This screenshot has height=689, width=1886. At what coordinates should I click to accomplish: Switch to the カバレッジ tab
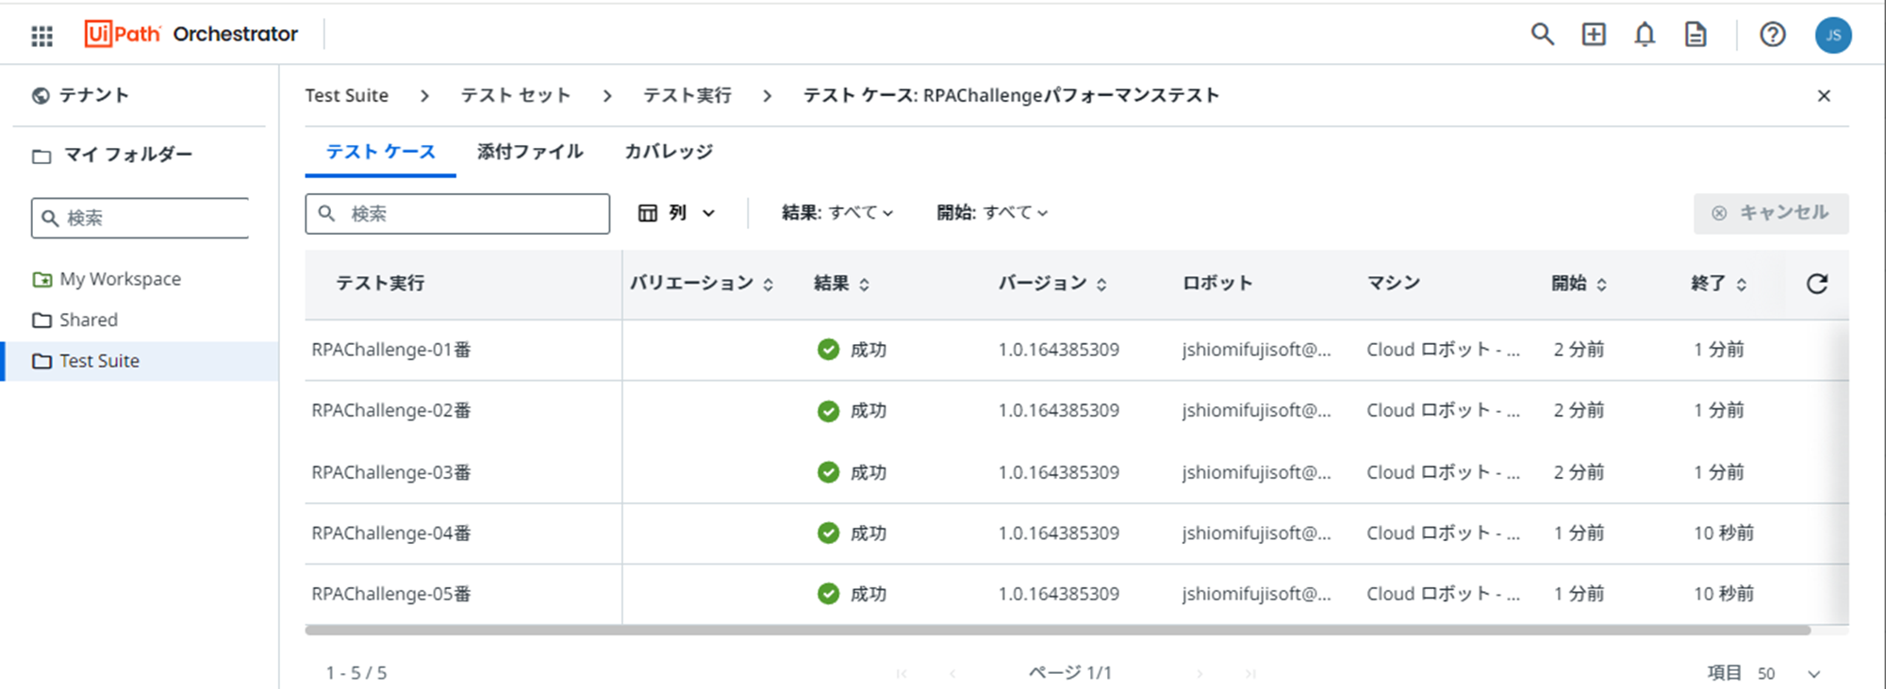(669, 152)
